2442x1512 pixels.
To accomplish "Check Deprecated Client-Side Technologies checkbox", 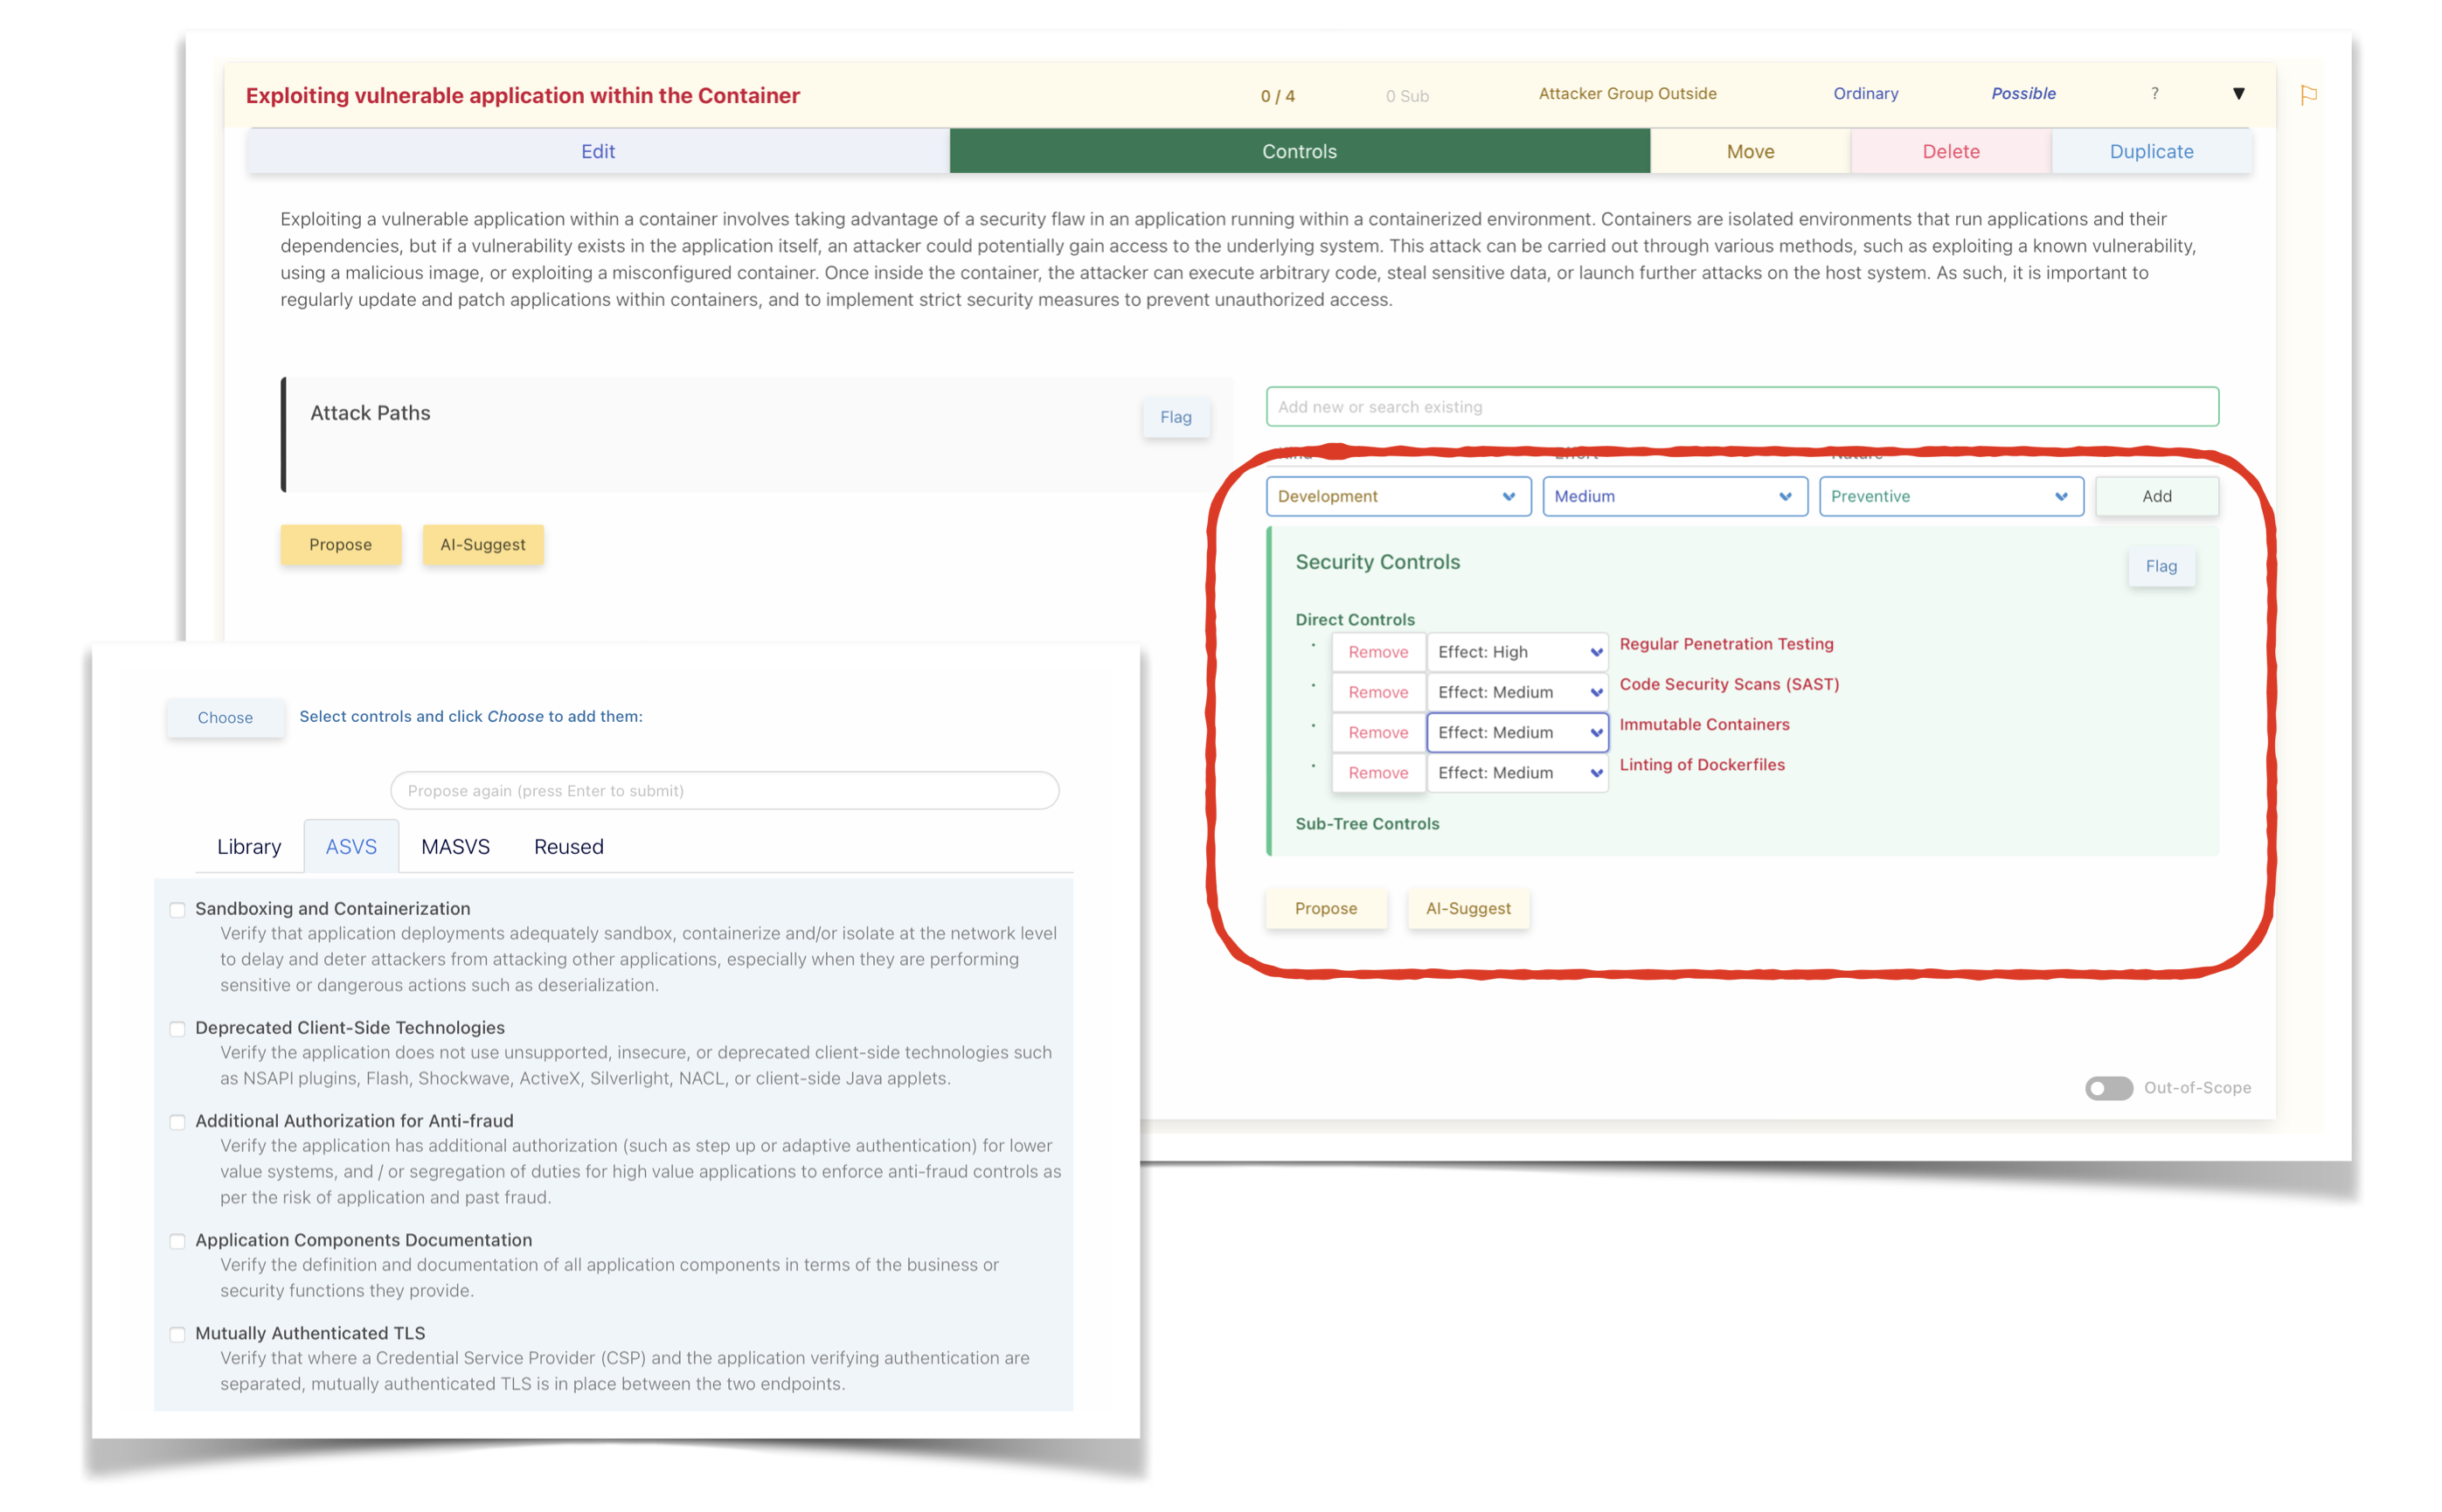I will point(178,1028).
